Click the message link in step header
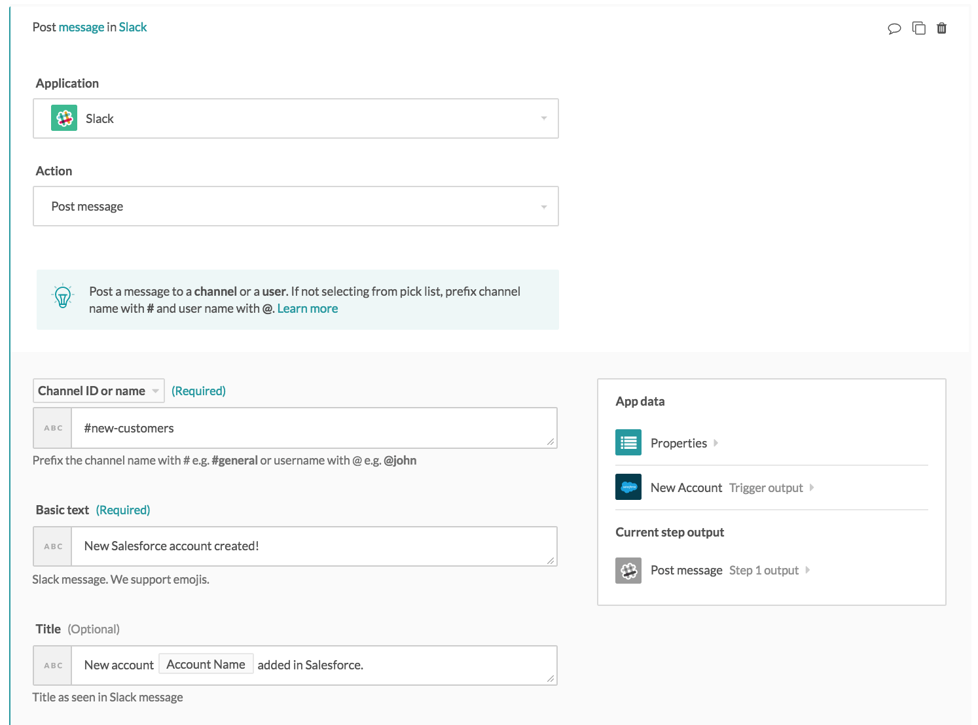Screen dimensions: 978x725 coord(81,27)
